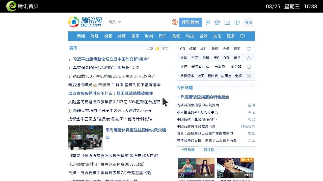Open headline 盘点贪官被抓时在干什么
The image size is (323, 181).
(111, 93)
